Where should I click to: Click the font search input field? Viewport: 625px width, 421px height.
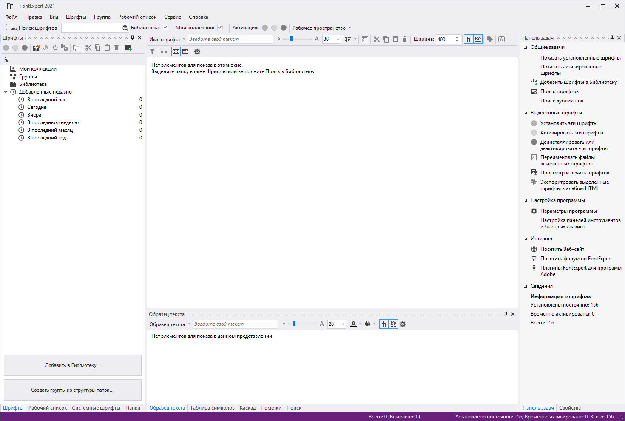pos(91,28)
